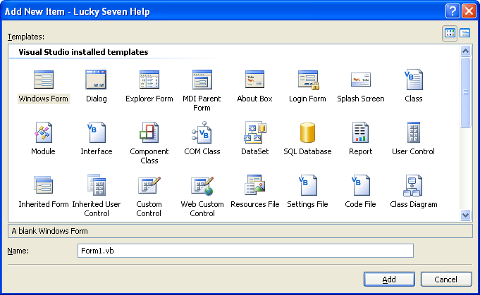
Task: Switch to small icons list view
Action: pos(465,33)
